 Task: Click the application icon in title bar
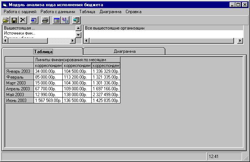pyautogui.click(x=5, y=5)
